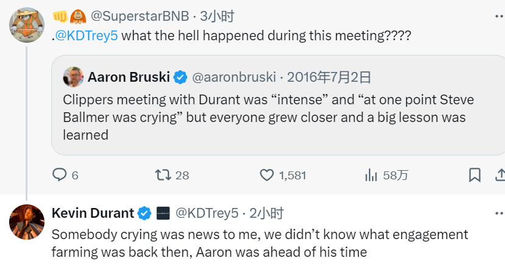The width and height of the screenshot is (505, 269).
Task: Click the black affiliation badge near Kevin Durant
Action: (163, 213)
